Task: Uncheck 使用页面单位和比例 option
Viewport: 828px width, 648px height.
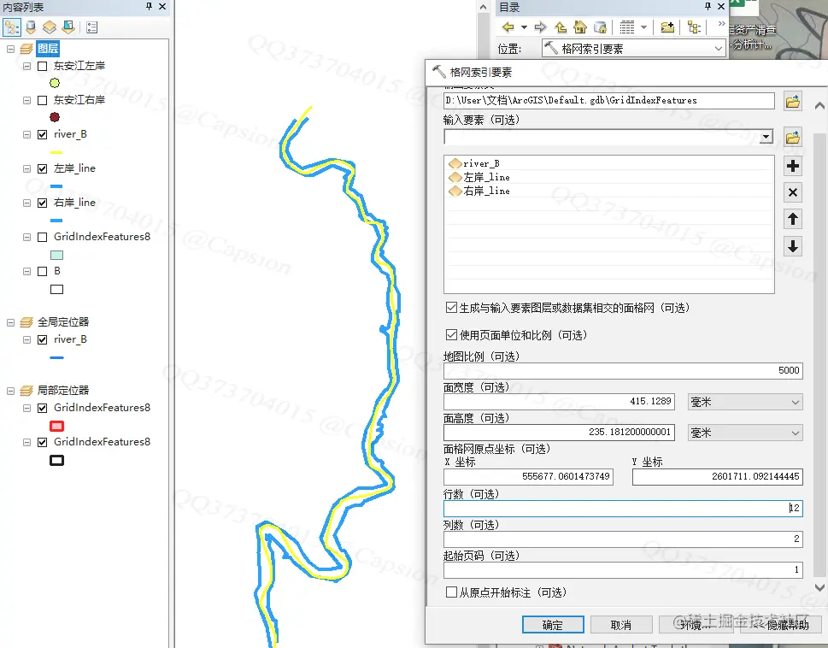Action: [451, 335]
